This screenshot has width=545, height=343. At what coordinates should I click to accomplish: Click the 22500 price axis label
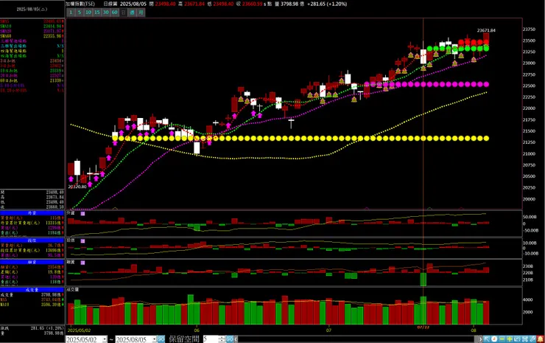[529, 86]
